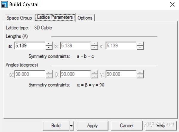Click up arrow of gamma angle spinner
Viewport: 179px width, 132px height.
[x=140, y=72]
